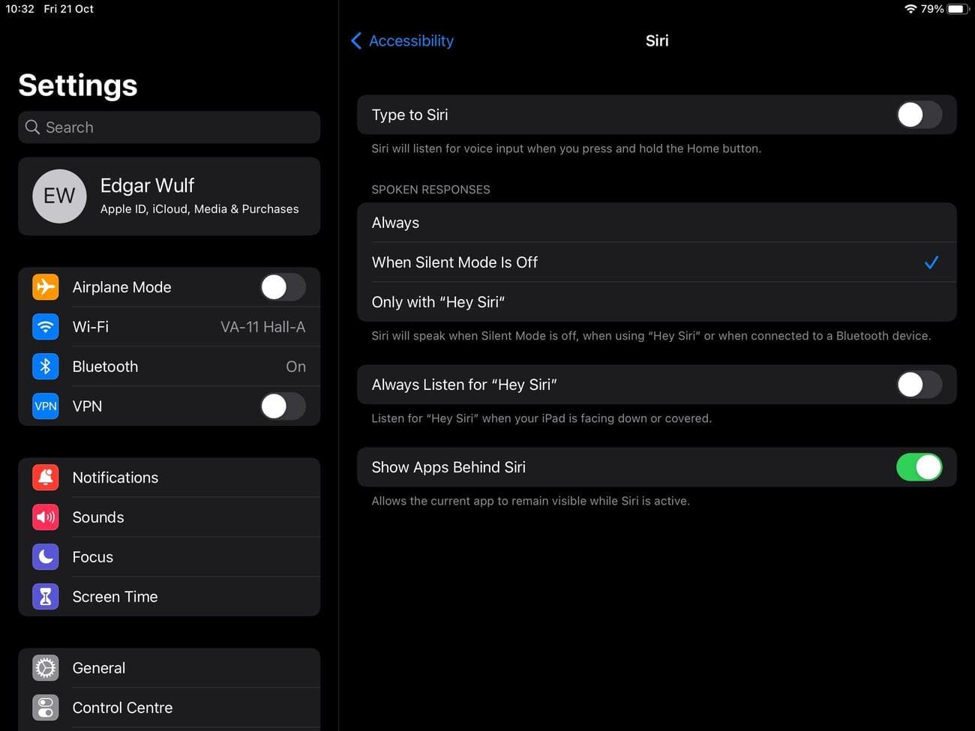Select the Airplane Mode icon in sidebar
Image resolution: width=975 pixels, height=731 pixels.
click(x=45, y=286)
